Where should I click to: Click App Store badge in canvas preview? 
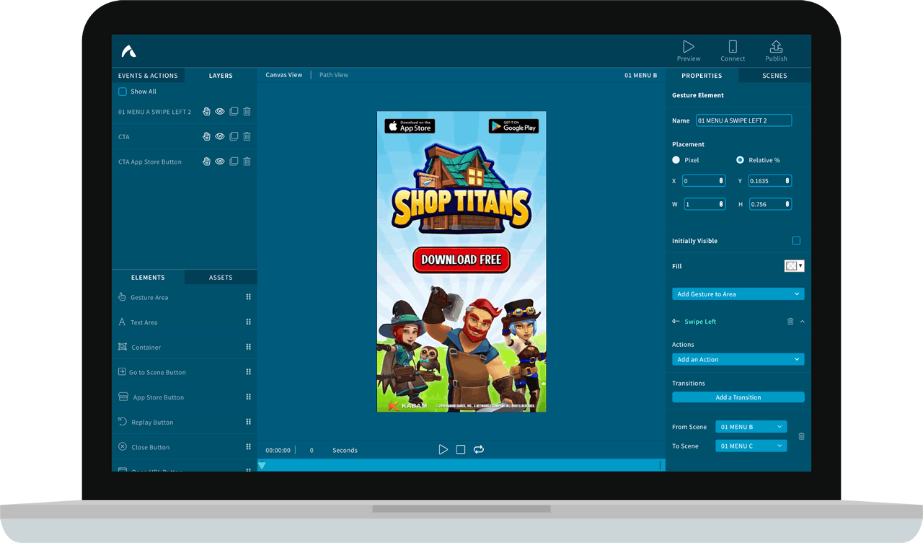[410, 126]
